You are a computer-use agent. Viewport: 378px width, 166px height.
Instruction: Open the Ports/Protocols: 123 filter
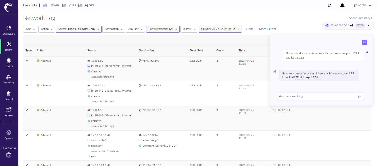pyautogui.click(x=163, y=29)
